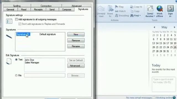Click the quick event entry field
177x99 pixels.
coord(164,84)
